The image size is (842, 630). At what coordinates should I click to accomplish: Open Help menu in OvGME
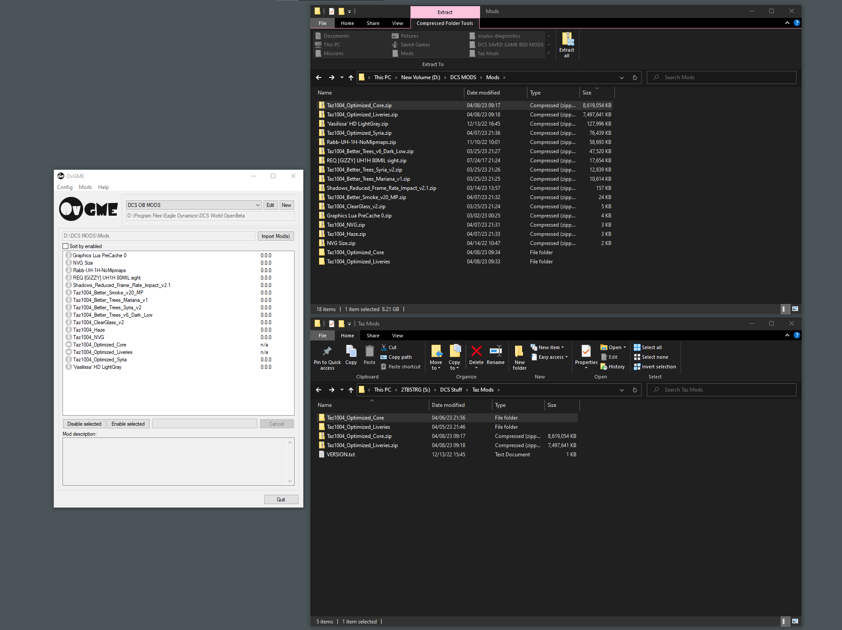tap(103, 187)
